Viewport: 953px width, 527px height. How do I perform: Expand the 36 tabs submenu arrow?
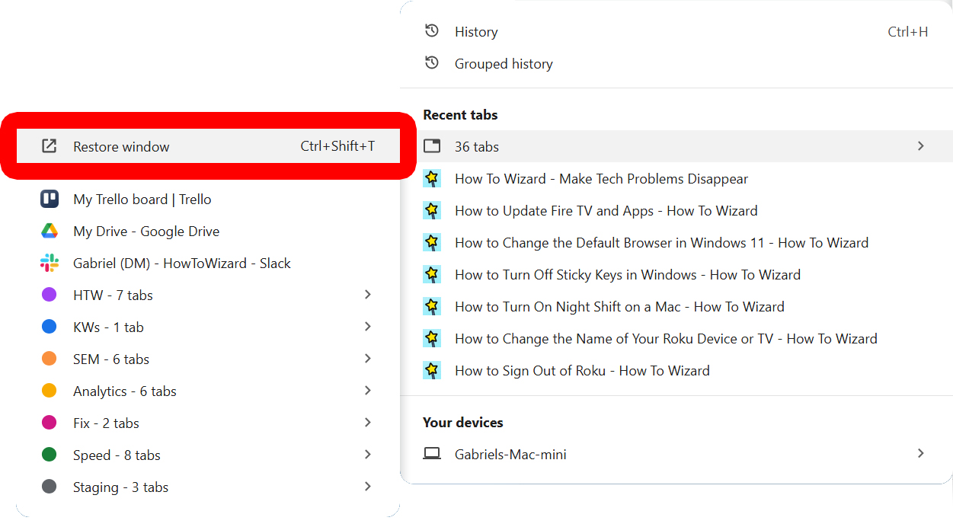pyautogui.click(x=920, y=146)
